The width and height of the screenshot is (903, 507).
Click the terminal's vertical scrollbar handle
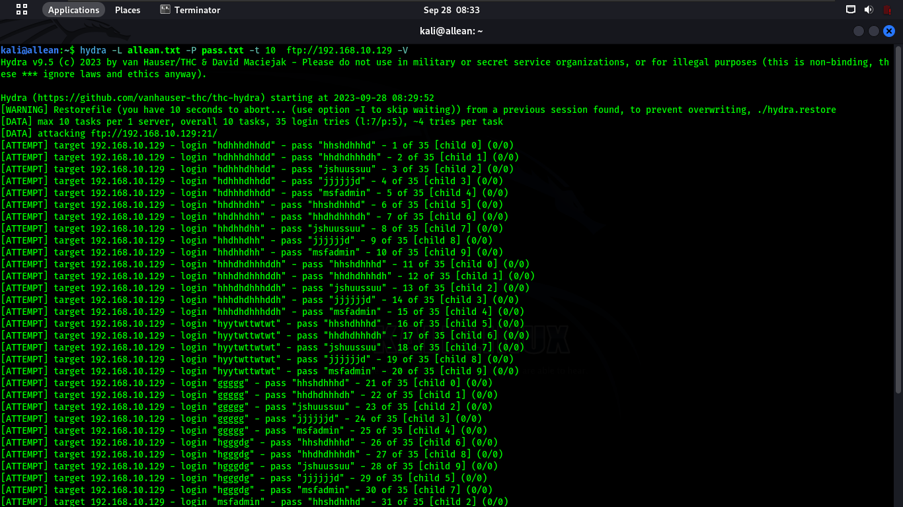(x=898, y=218)
